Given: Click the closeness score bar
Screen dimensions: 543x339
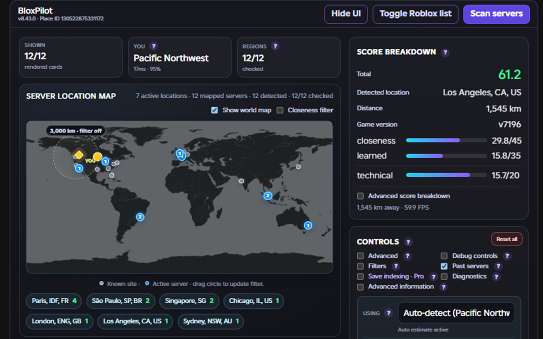Looking at the screenshot, I should point(446,140).
